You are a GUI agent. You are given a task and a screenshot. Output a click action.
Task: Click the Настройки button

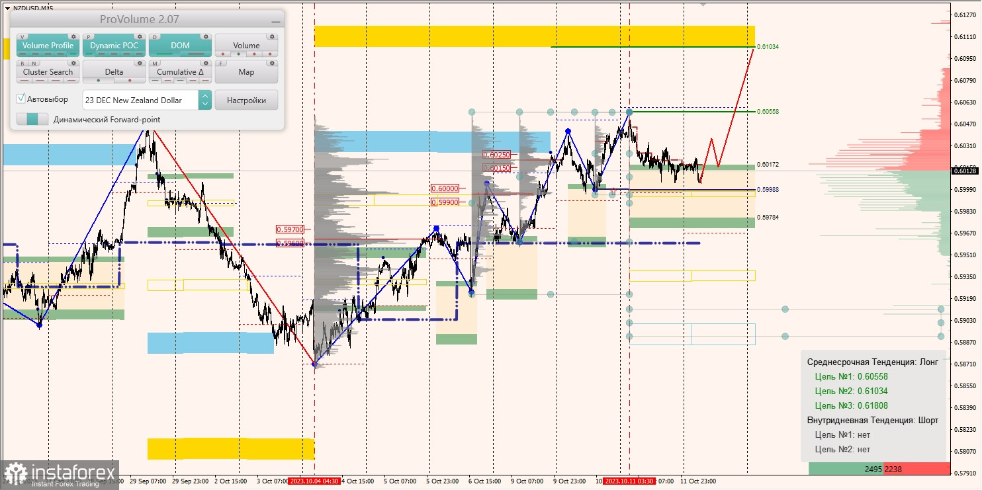(x=246, y=100)
